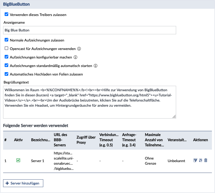Open Server 1 settings sliders icon
Image resolution: width=215 pixels, height=193 pixels.
[201, 161]
